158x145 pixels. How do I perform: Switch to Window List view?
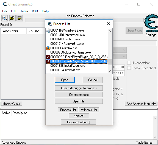pyautogui.click(x=89, y=110)
